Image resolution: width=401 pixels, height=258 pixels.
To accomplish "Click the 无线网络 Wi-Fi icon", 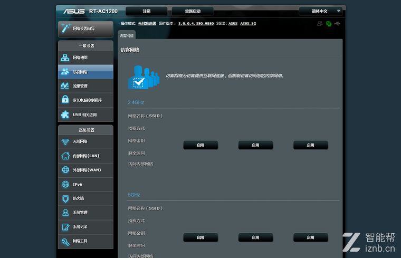I will [x=65, y=141].
